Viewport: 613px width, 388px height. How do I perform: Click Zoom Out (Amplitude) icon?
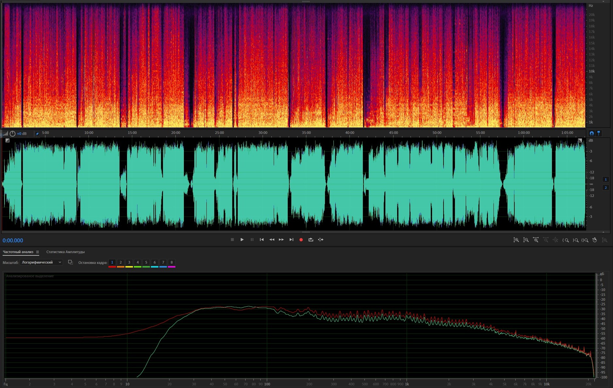tap(526, 240)
